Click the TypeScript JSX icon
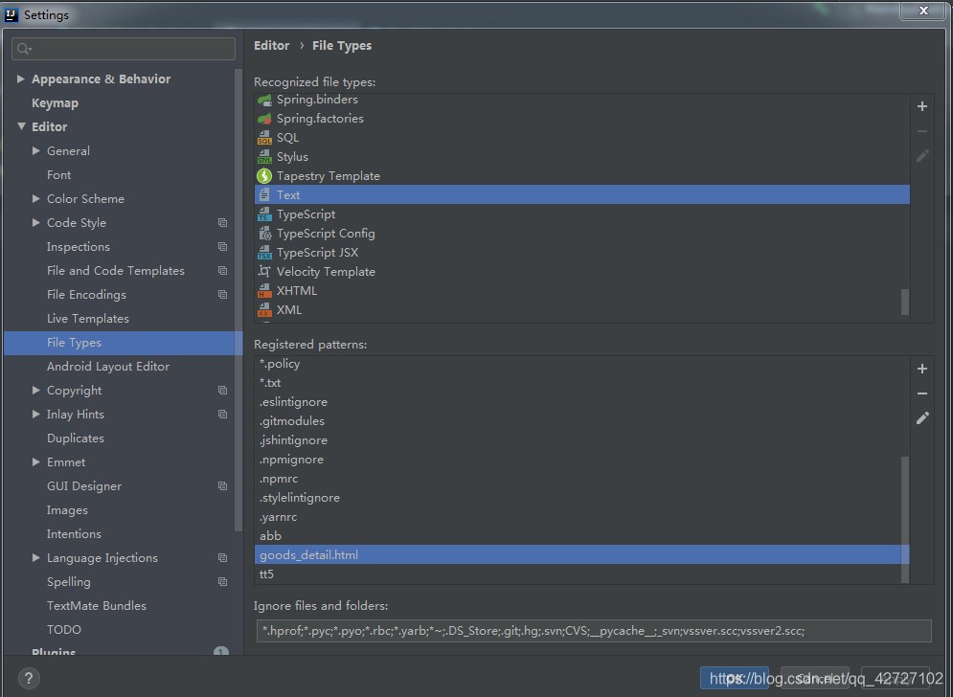Screen dimensions: 953x697 [x=264, y=253]
